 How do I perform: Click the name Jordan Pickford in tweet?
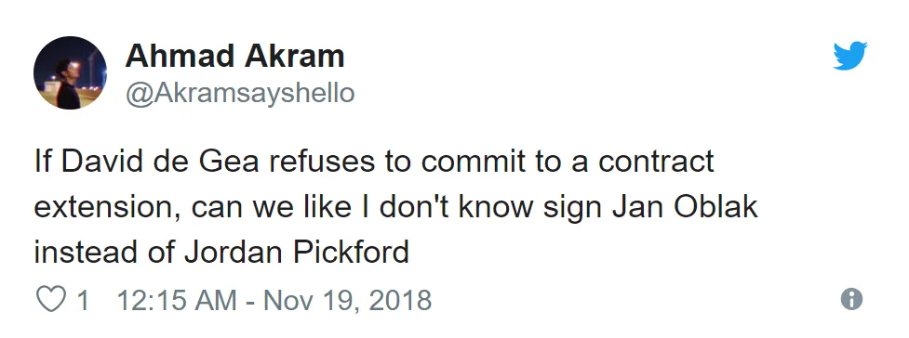[297, 253]
